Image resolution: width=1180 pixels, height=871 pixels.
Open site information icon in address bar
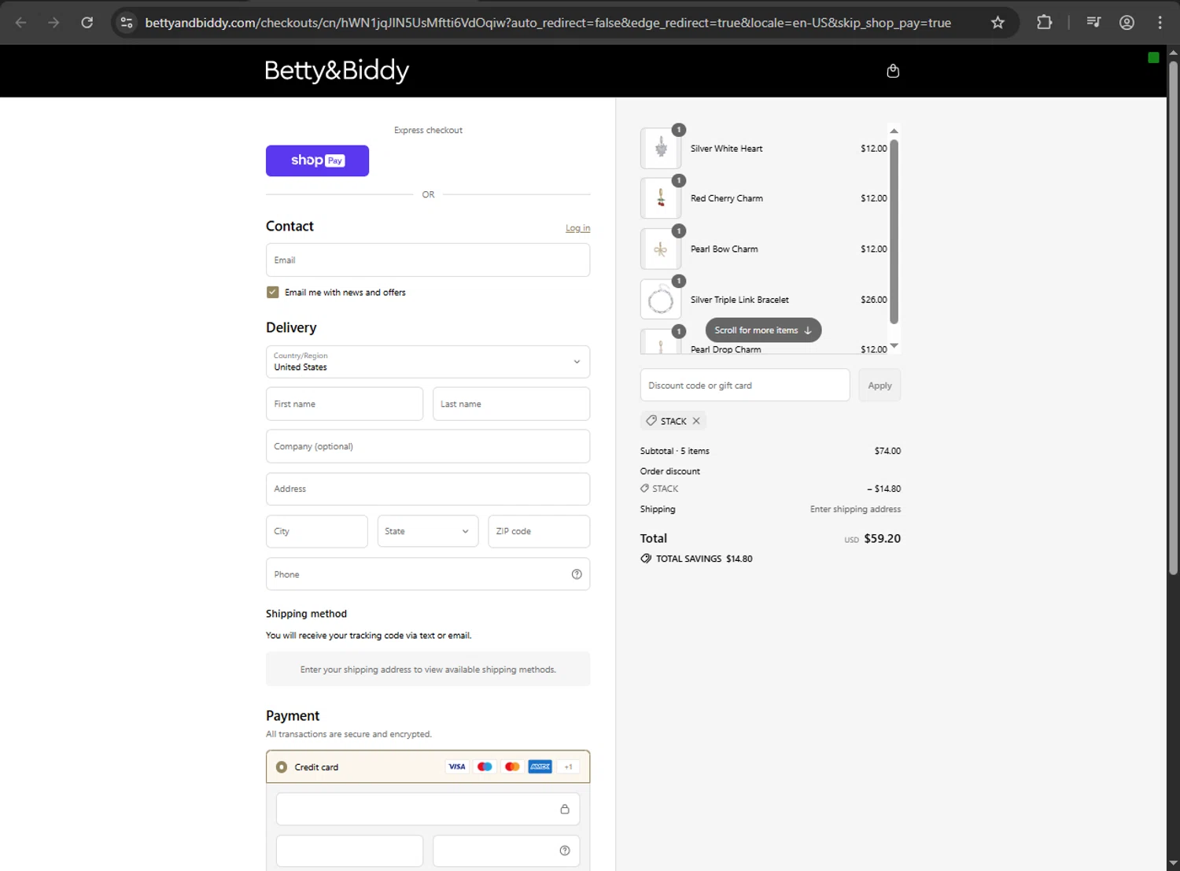point(127,23)
